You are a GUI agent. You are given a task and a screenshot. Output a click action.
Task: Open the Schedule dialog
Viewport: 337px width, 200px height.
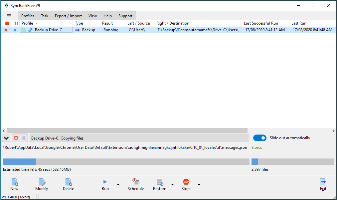tap(136, 184)
